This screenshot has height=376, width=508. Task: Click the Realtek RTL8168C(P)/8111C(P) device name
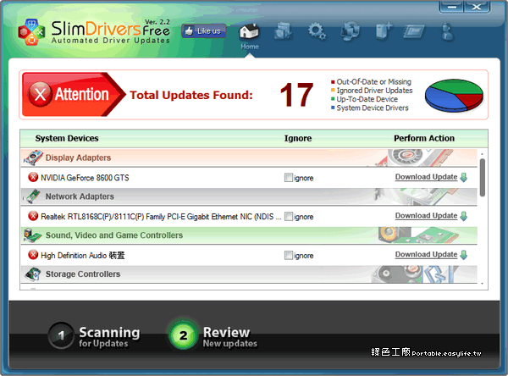161,217
